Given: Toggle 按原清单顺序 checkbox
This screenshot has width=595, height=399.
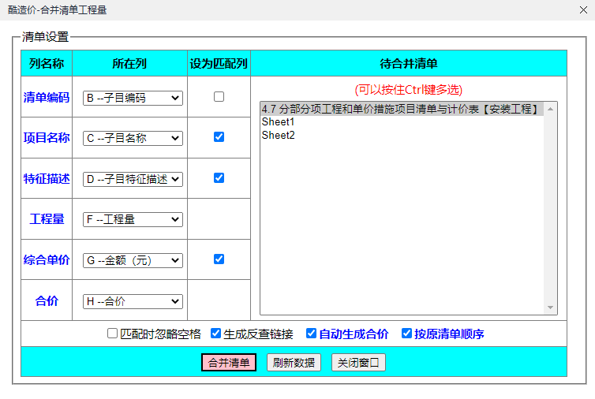Looking at the screenshot, I should (407, 334).
